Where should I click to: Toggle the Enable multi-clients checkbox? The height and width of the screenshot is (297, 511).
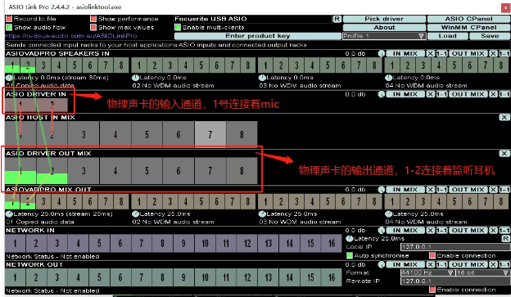coord(178,27)
